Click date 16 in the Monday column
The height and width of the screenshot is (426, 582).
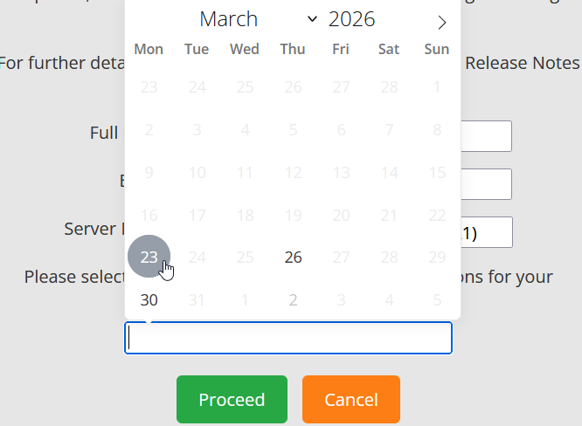tap(149, 215)
